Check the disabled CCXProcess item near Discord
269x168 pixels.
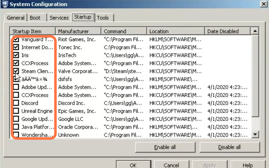point(16,95)
